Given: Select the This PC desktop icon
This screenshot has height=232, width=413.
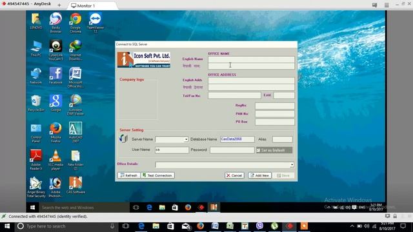Looking at the screenshot, I should (36, 49).
